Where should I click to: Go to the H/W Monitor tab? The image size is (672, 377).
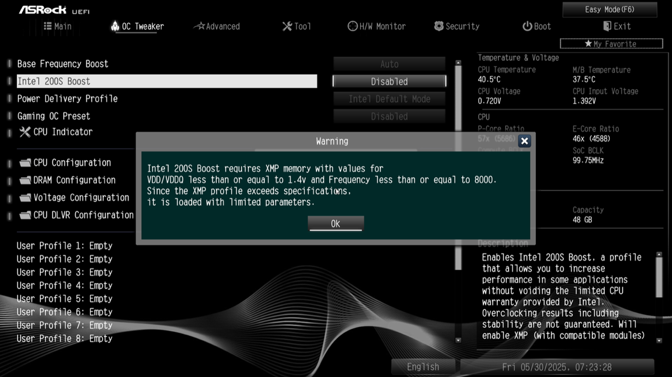pyautogui.click(x=376, y=26)
